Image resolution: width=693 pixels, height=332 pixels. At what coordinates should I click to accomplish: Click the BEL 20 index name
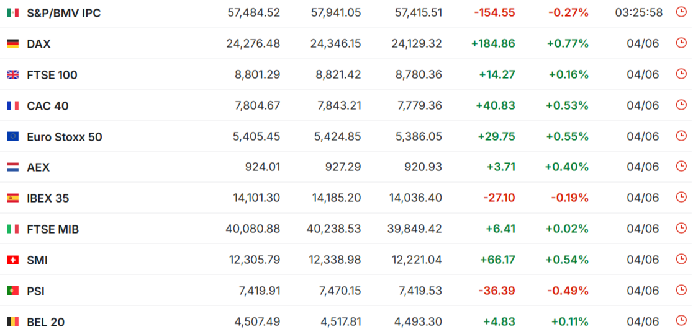point(45,322)
